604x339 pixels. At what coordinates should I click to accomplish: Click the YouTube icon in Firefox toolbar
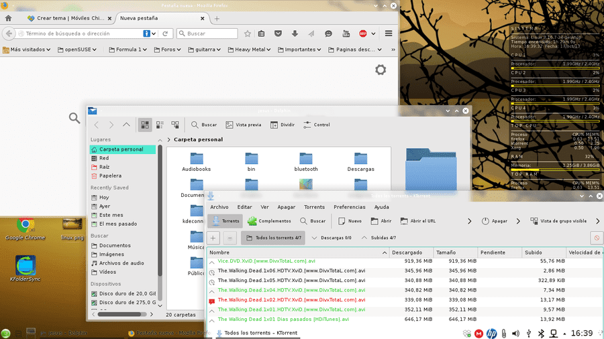pos(346,33)
